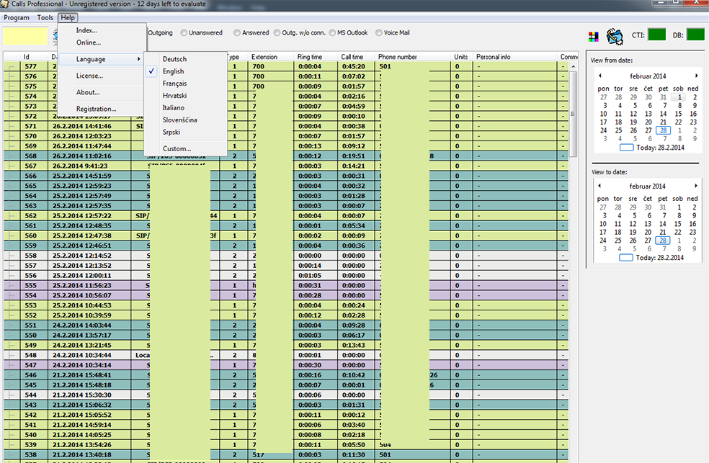Select the MS Outlook filter
Screen dimensions: 709x463
(349, 32)
